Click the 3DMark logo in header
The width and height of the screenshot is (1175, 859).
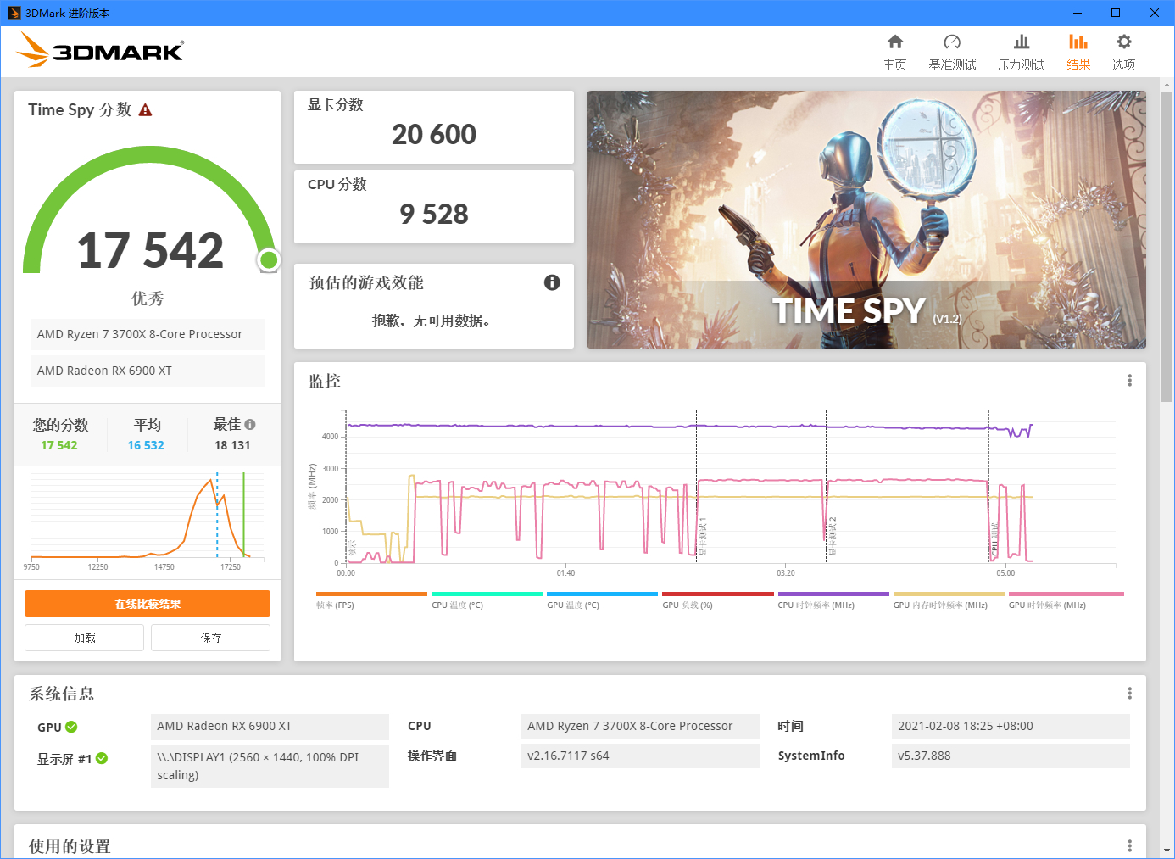[100, 50]
